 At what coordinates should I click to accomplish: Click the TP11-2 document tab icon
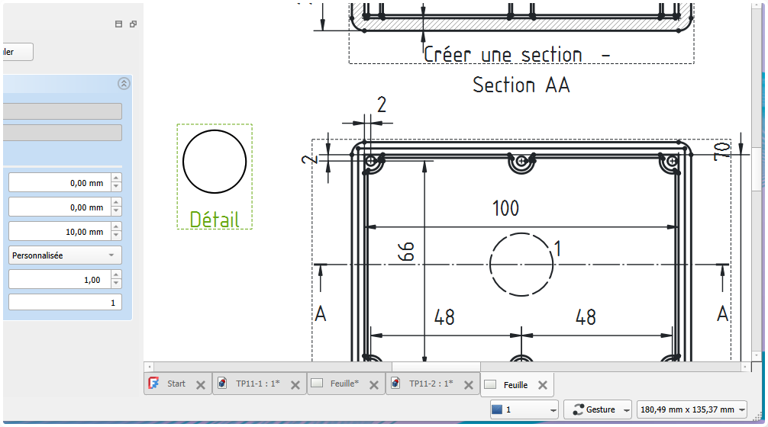pyautogui.click(x=395, y=384)
